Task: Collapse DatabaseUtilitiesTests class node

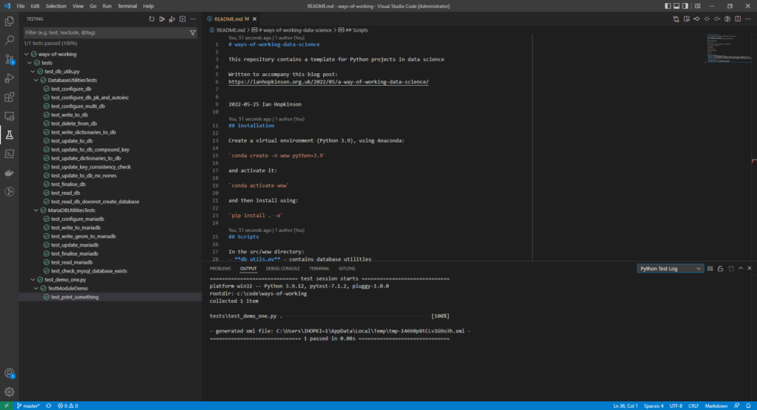Action: point(36,80)
